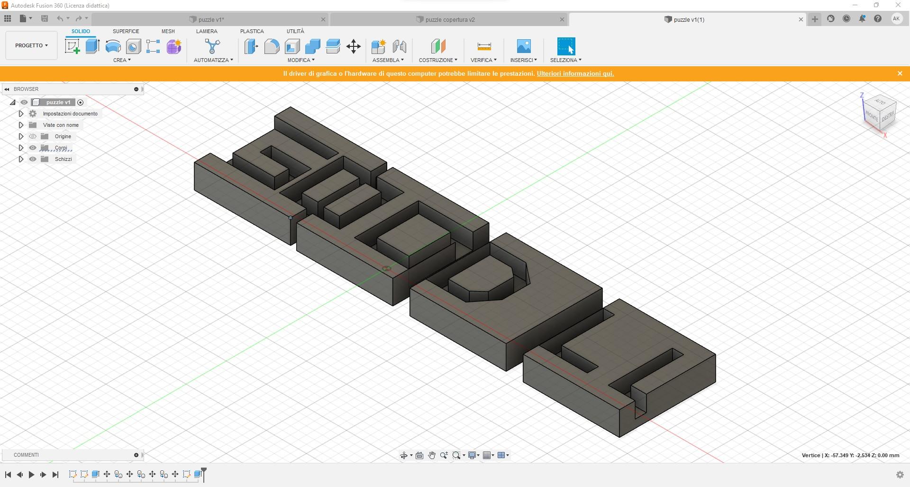Open the Job Status clock icon
Screen dimensions: 910x487
(x=846, y=19)
